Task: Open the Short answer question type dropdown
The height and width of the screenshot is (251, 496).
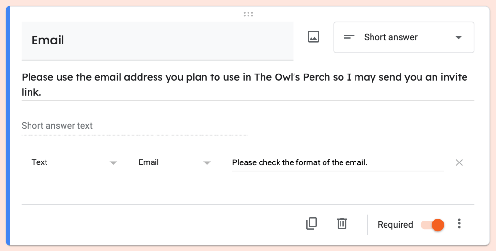Action: tap(403, 37)
